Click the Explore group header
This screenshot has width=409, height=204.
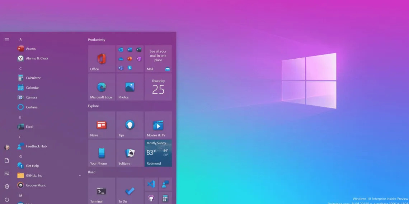click(93, 106)
